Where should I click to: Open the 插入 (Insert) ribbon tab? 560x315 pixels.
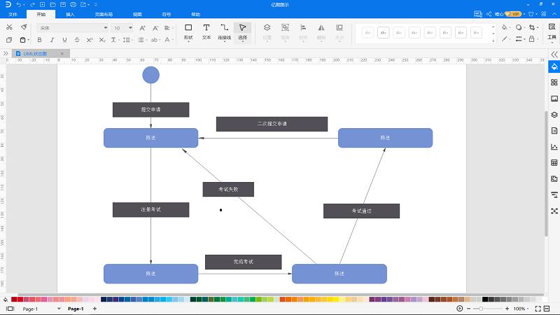tap(70, 14)
